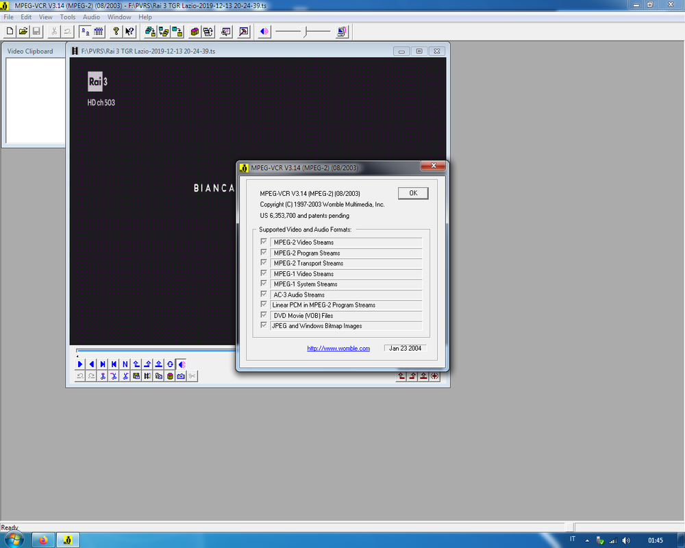The height and width of the screenshot is (548, 685).
Task: Click the video seek bar under the preview
Action: (x=156, y=351)
